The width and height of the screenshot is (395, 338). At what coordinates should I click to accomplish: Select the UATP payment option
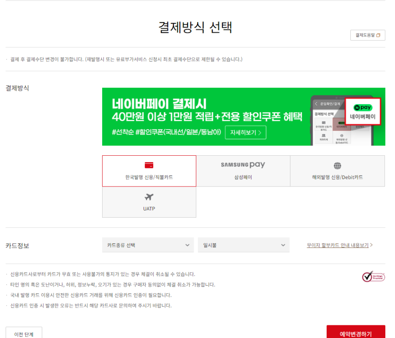point(149,202)
